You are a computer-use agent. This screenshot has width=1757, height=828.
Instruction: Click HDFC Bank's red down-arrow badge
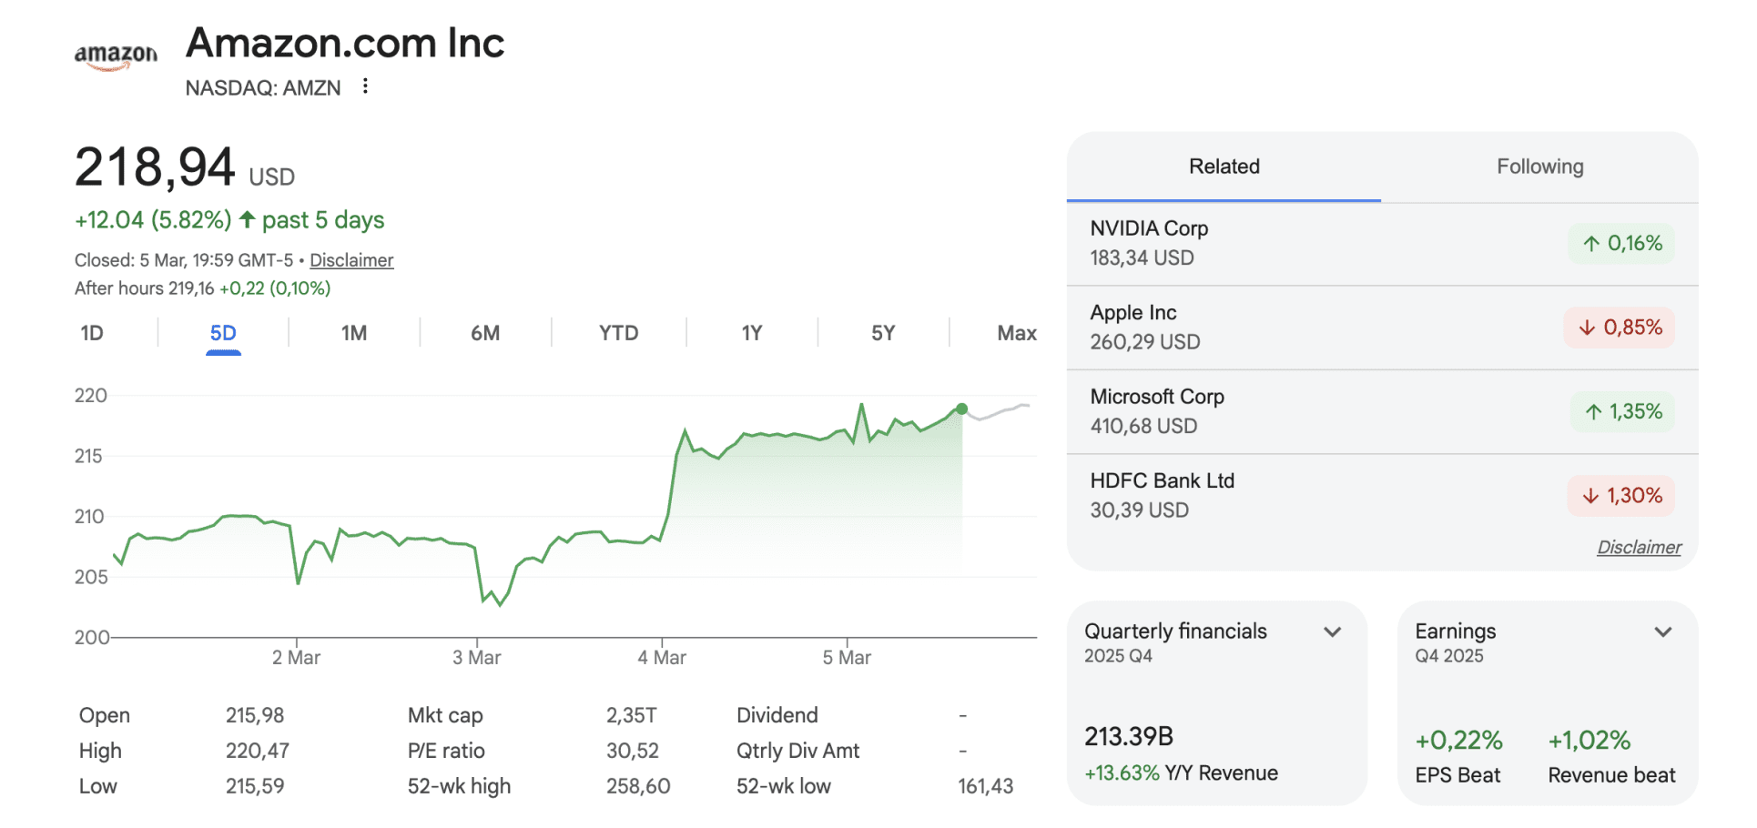1620,496
